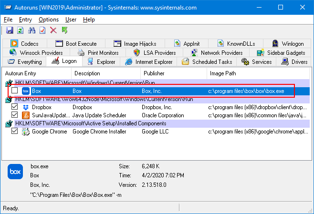This screenshot has width=314, height=214.
Task: Click the registry icon beside Active Setup key
Action: point(9,123)
